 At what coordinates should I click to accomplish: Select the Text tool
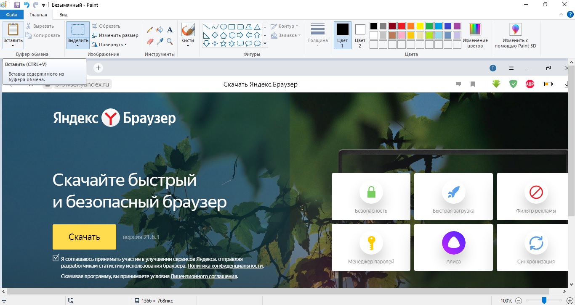(170, 30)
